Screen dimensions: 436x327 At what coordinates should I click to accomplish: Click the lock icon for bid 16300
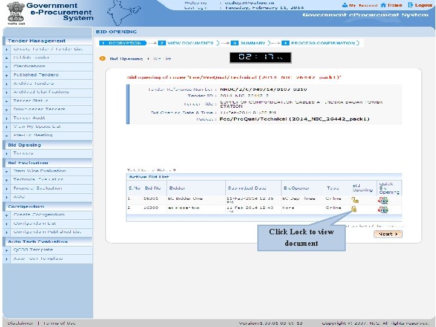pos(354,209)
